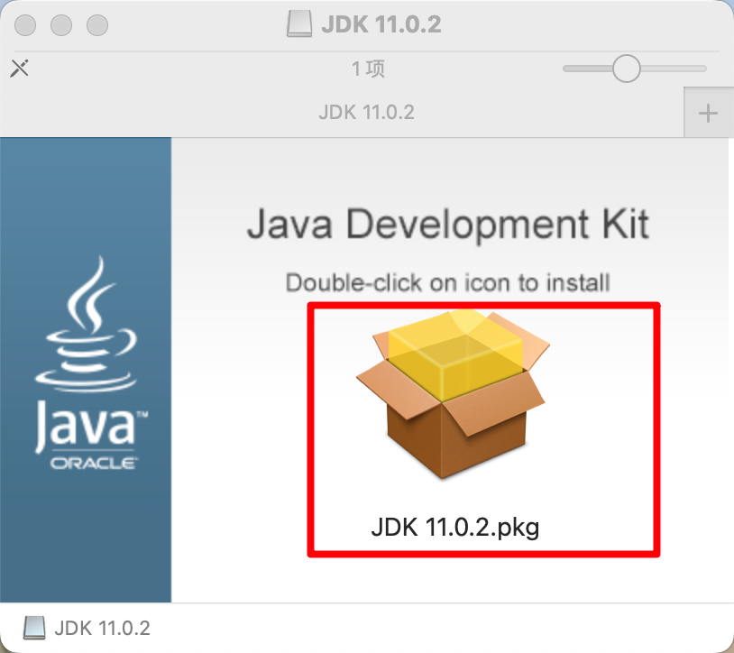The image size is (734, 653).
Task: Click the JDK 11.0.2.pkg file name label
Action: click(x=455, y=528)
